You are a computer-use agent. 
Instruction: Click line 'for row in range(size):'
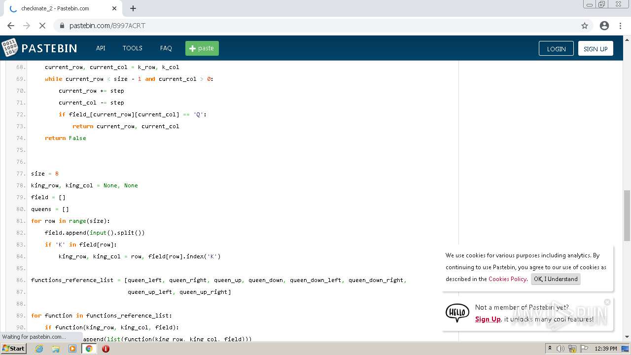[x=70, y=221]
